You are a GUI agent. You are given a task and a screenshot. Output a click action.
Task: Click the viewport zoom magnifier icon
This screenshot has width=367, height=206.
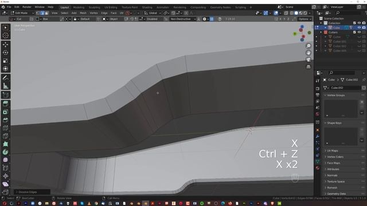click(x=309, y=46)
